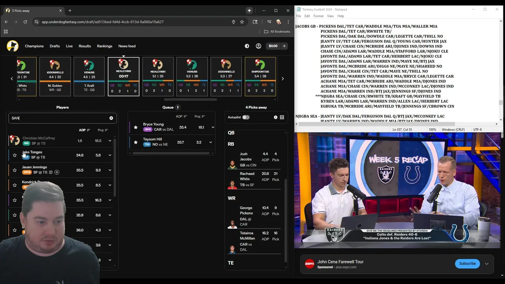Screen dimensions: 505x284
Task: Open Champions nav item
Action: point(34,46)
